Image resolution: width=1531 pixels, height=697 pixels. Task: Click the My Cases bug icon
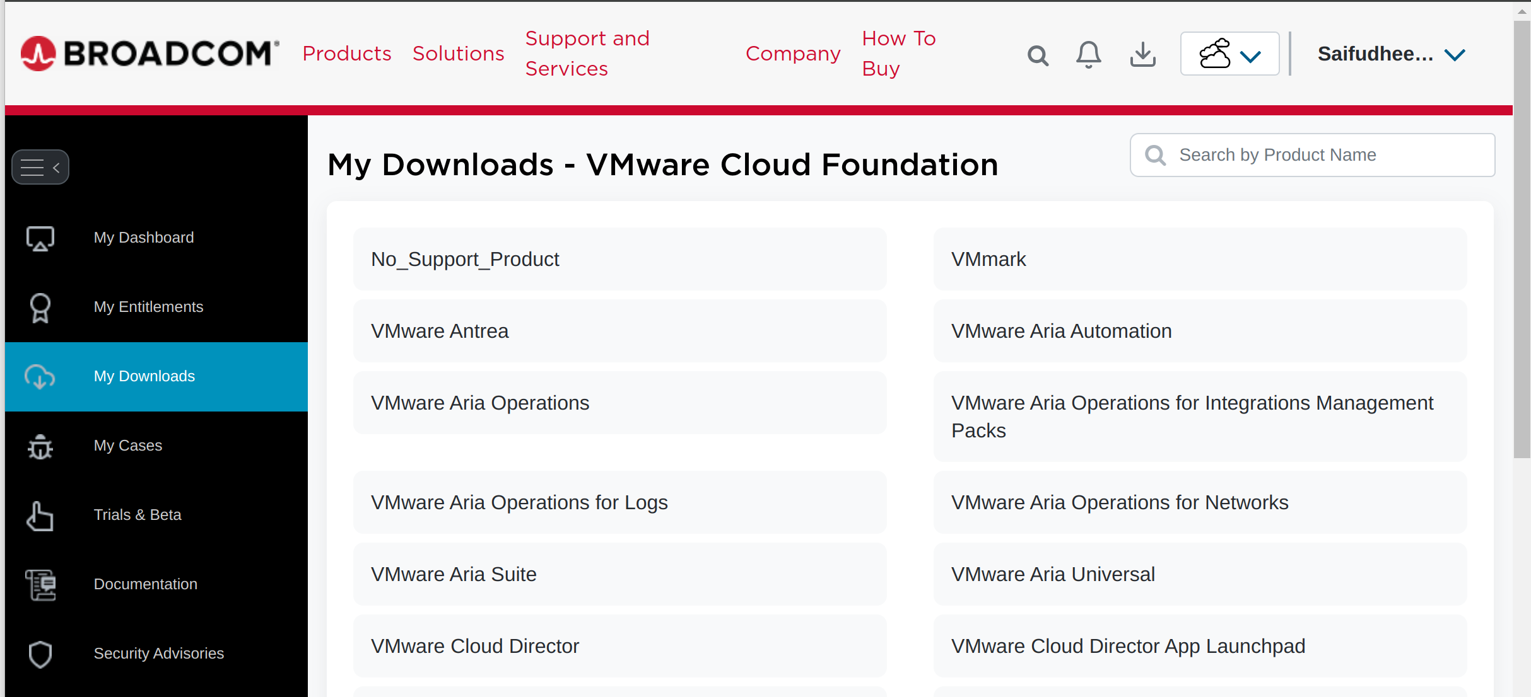click(40, 446)
